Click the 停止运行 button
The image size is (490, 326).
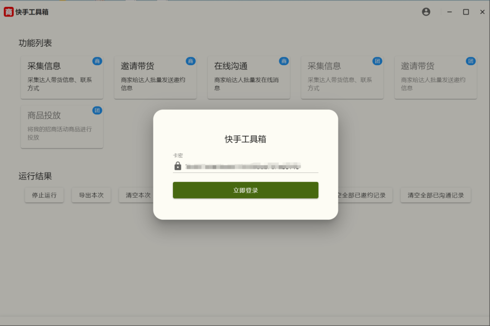click(44, 195)
